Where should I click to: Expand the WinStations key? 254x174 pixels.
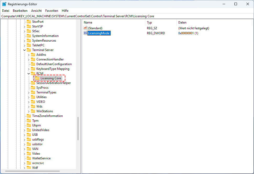29,111
